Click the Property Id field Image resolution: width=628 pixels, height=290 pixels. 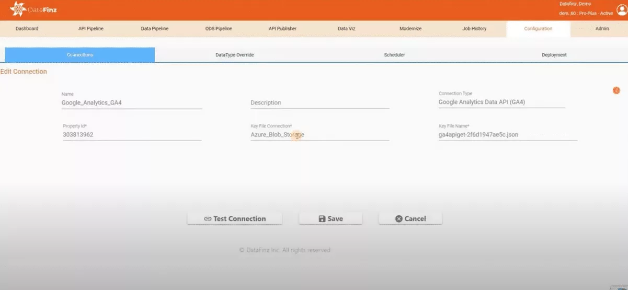pyautogui.click(x=132, y=135)
